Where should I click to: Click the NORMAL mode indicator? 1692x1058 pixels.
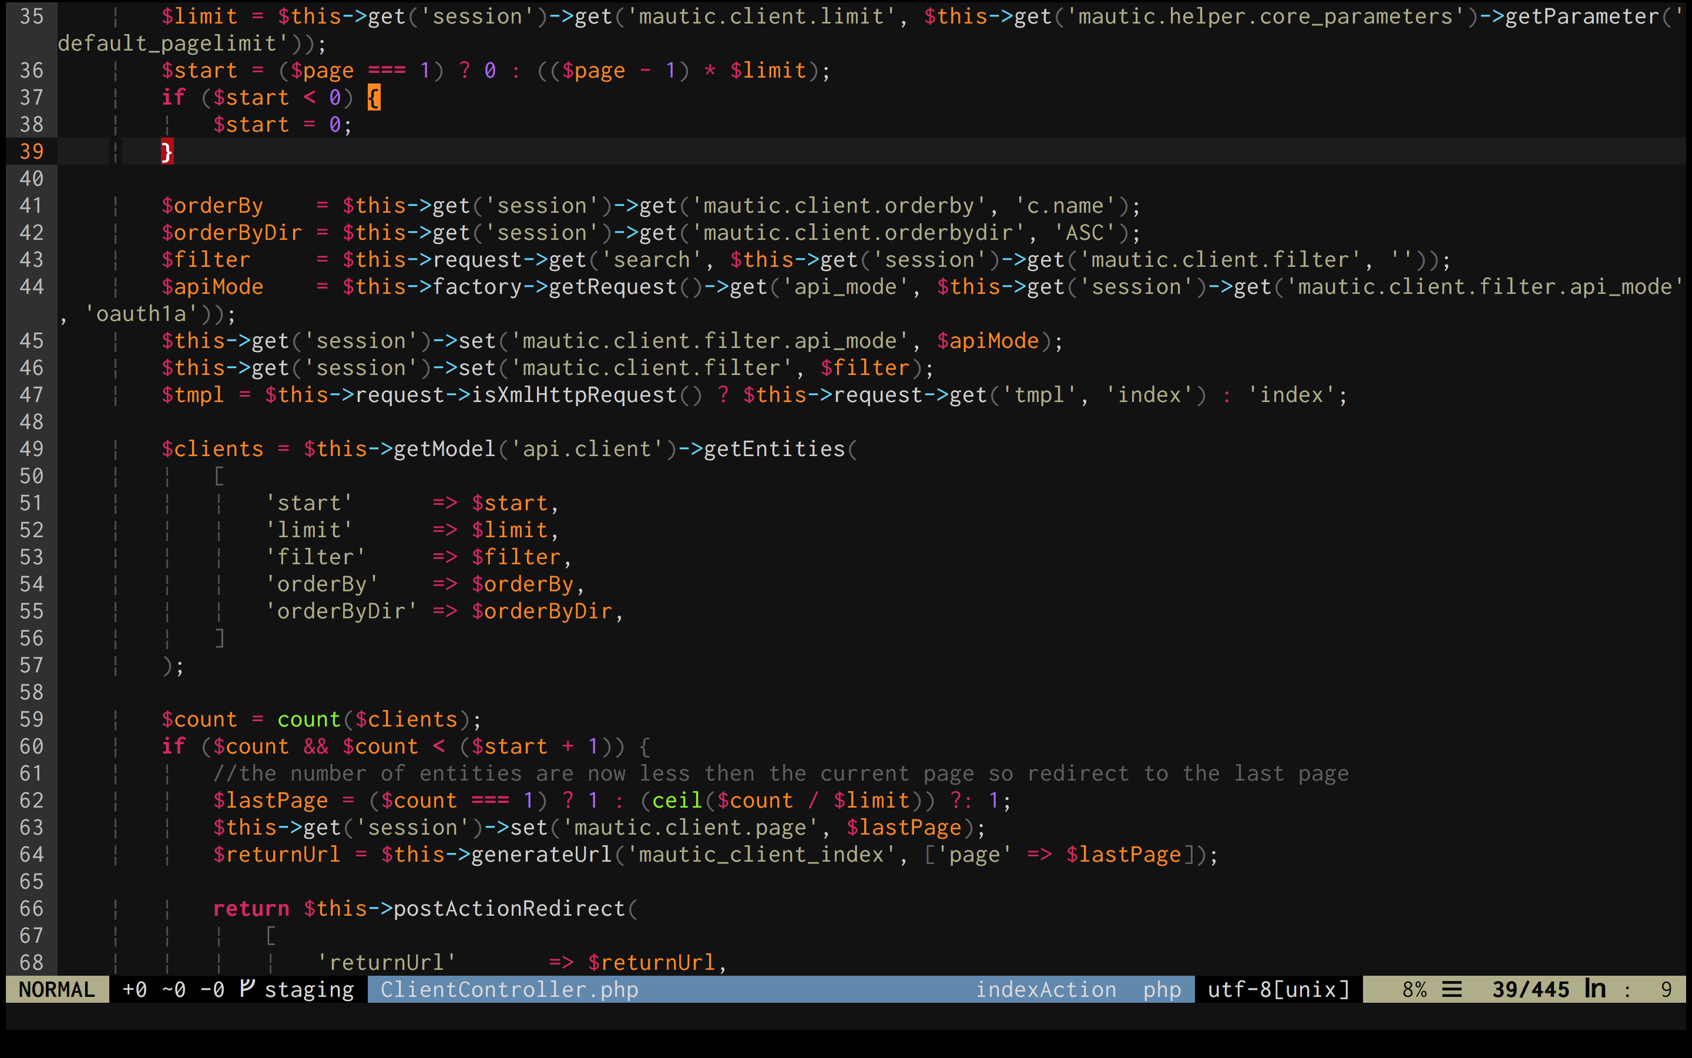click(x=56, y=989)
